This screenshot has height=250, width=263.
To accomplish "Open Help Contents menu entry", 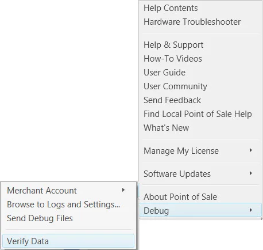I will click(x=200, y=8).
